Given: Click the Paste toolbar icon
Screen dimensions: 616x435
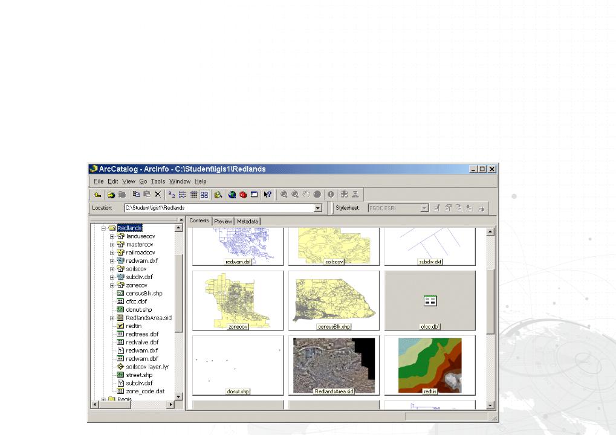Looking at the screenshot, I should tap(146, 195).
